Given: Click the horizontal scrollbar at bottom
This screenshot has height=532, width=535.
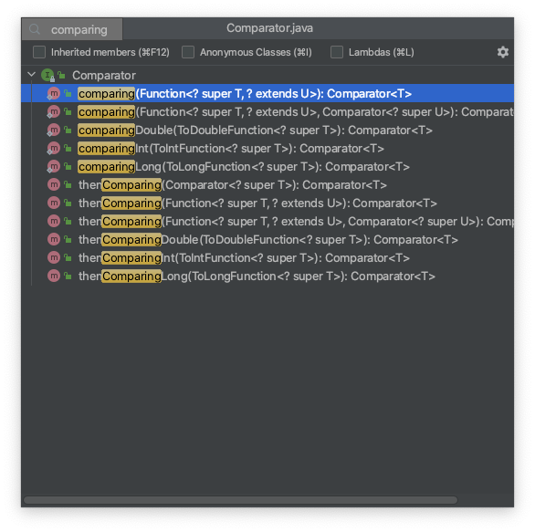Looking at the screenshot, I should [240, 500].
